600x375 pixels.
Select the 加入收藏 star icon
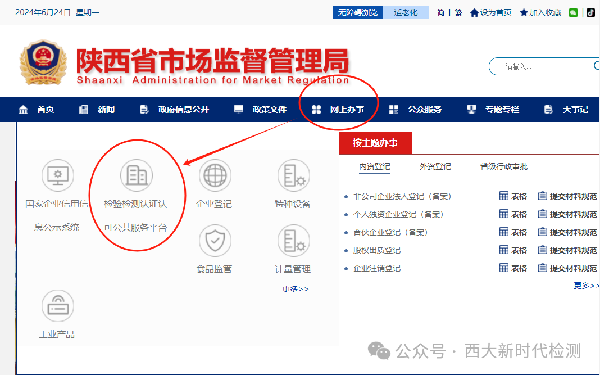click(524, 12)
